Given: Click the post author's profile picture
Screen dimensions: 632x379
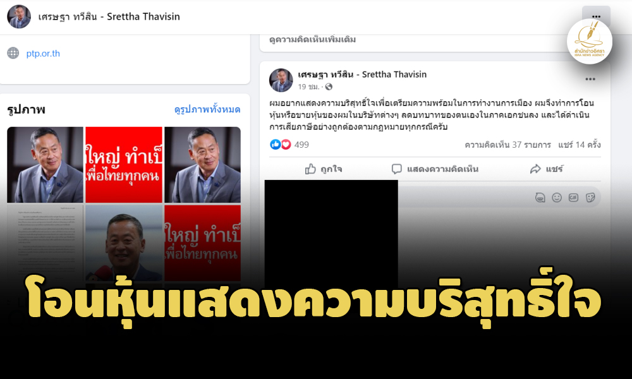Looking at the screenshot, I should coord(281,80).
